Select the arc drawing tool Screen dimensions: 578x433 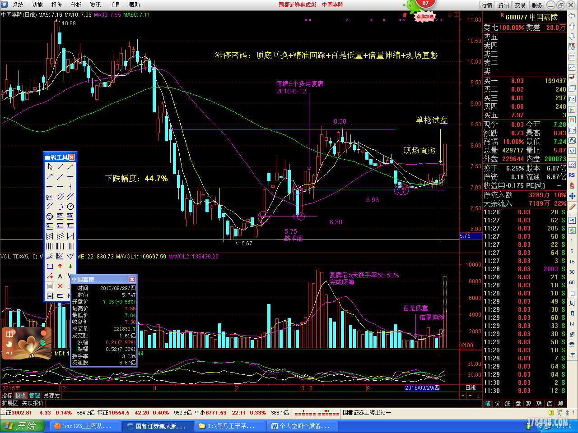[x=61, y=207]
